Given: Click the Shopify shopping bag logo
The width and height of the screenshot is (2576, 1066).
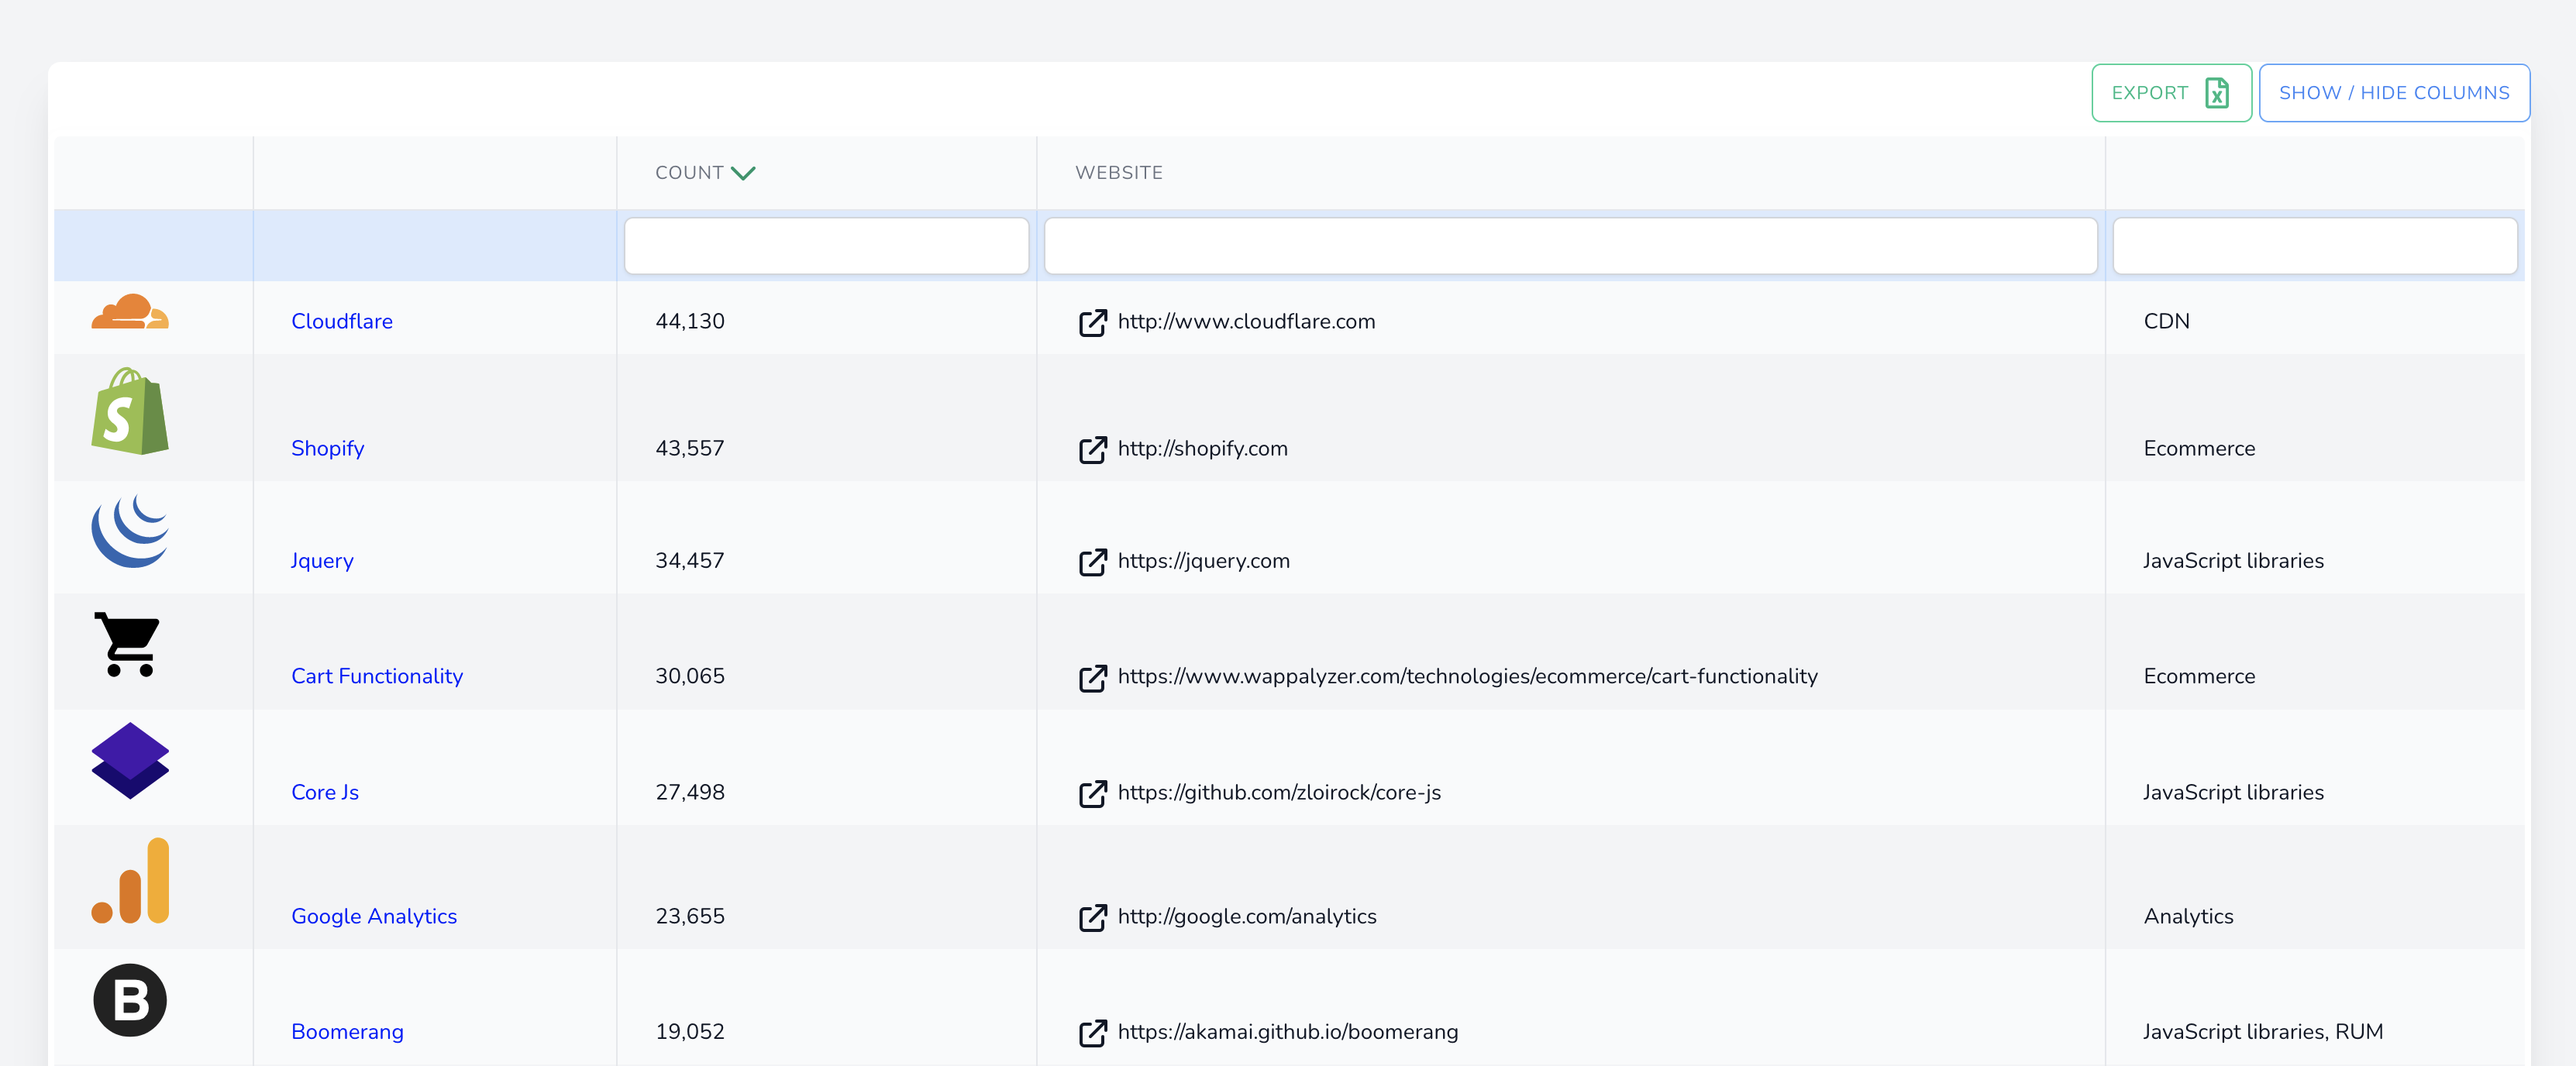Looking at the screenshot, I should [x=130, y=411].
